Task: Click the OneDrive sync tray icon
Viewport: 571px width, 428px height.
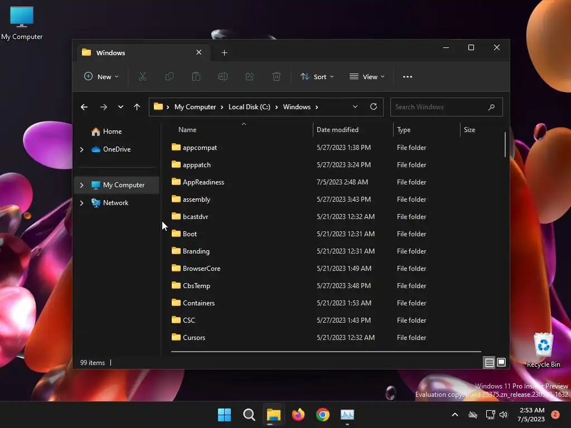Action: (473, 415)
